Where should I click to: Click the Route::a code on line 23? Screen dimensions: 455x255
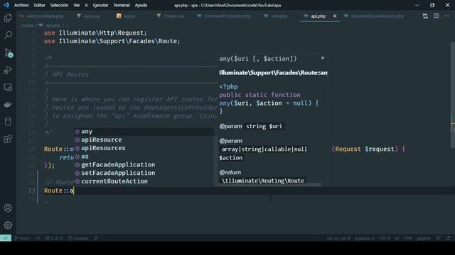click(x=59, y=191)
